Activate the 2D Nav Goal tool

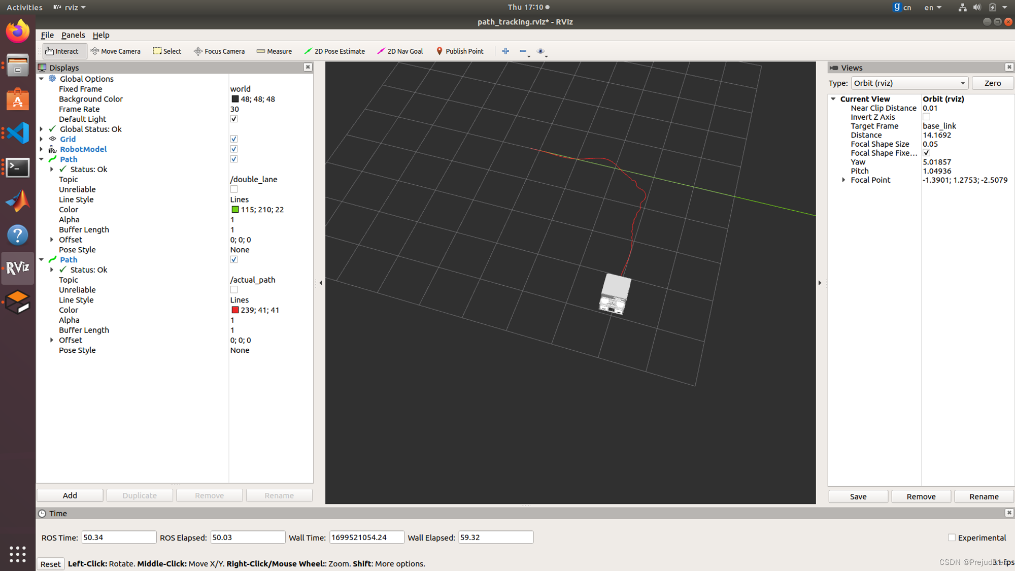400,51
